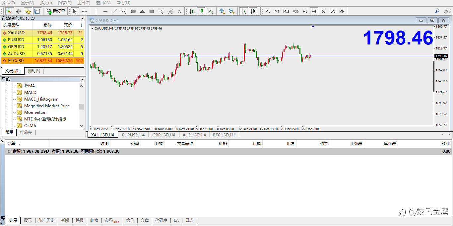This screenshot has height=226, width=453.
Task: Toggle the Data Window crosshair-circle icon
Action: tap(19, 11)
